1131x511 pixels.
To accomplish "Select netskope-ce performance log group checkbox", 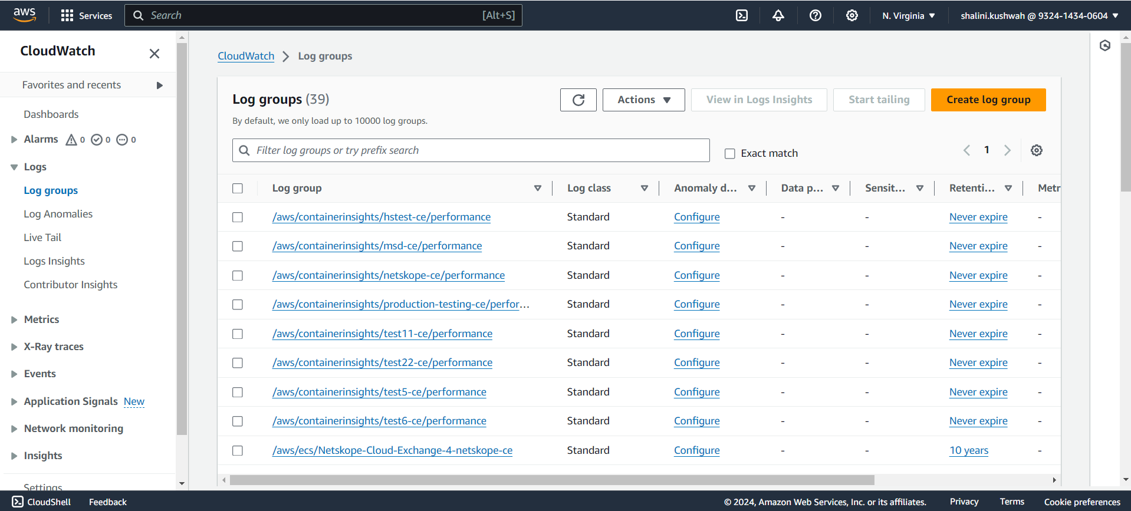I will click(x=238, y=275).
